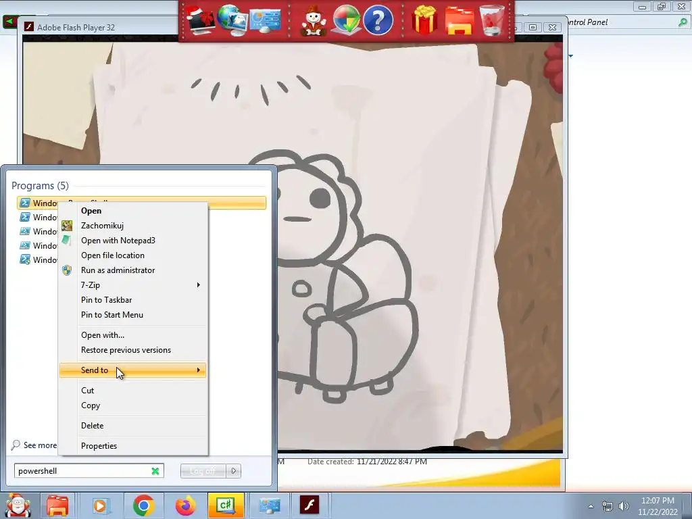Choose Open in the context menu
Image resolution: width=692 pixels, height=519 pixels.
(x=91, y=211)
